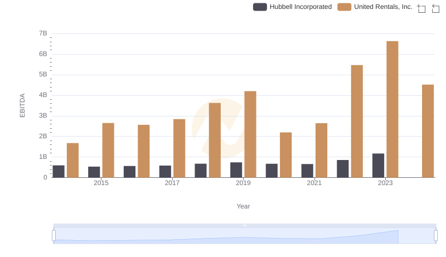Select Hubbell 2015 dark bar
This screenshot has width=446, height=257.
pos(94,172)
